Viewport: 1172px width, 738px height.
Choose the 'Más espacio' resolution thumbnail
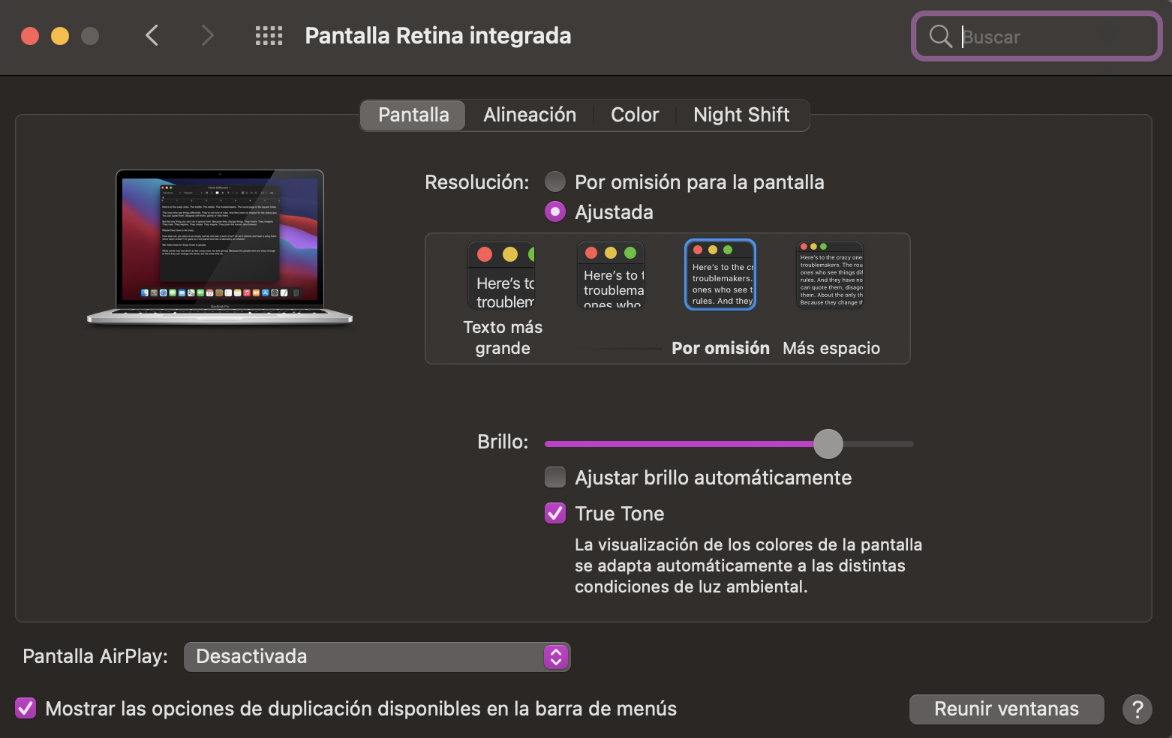coord(830,275)
